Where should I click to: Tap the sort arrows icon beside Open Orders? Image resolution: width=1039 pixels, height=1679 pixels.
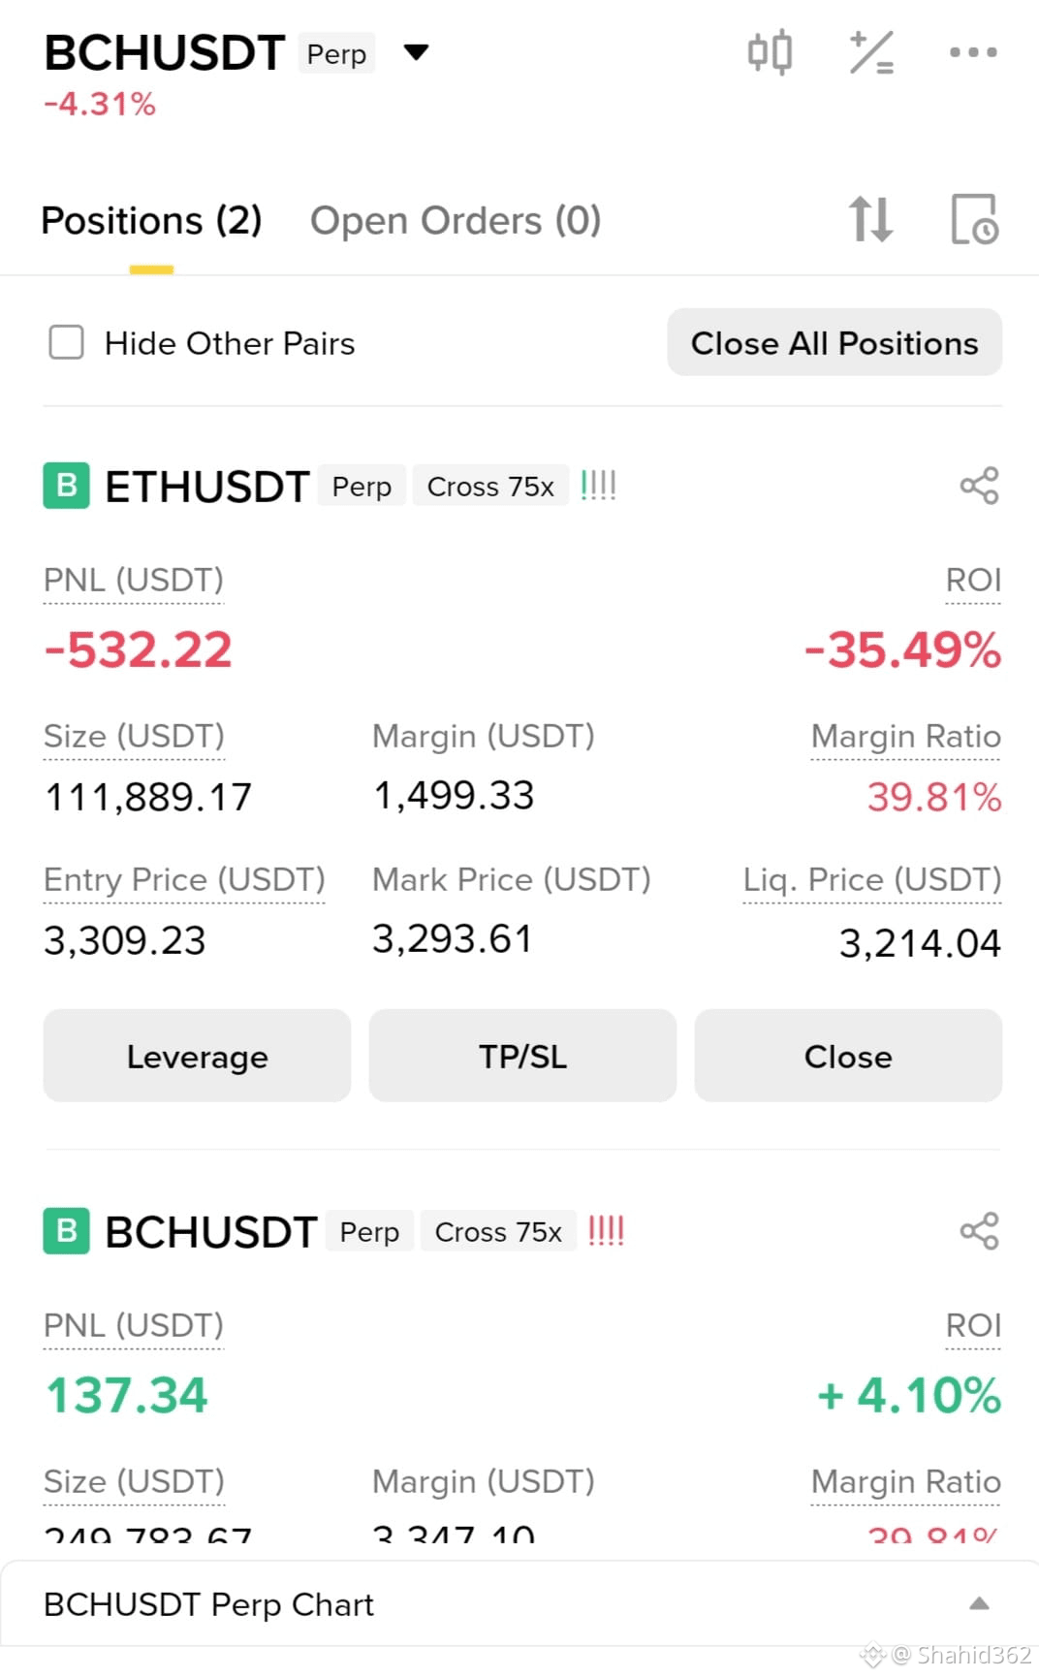870,219
